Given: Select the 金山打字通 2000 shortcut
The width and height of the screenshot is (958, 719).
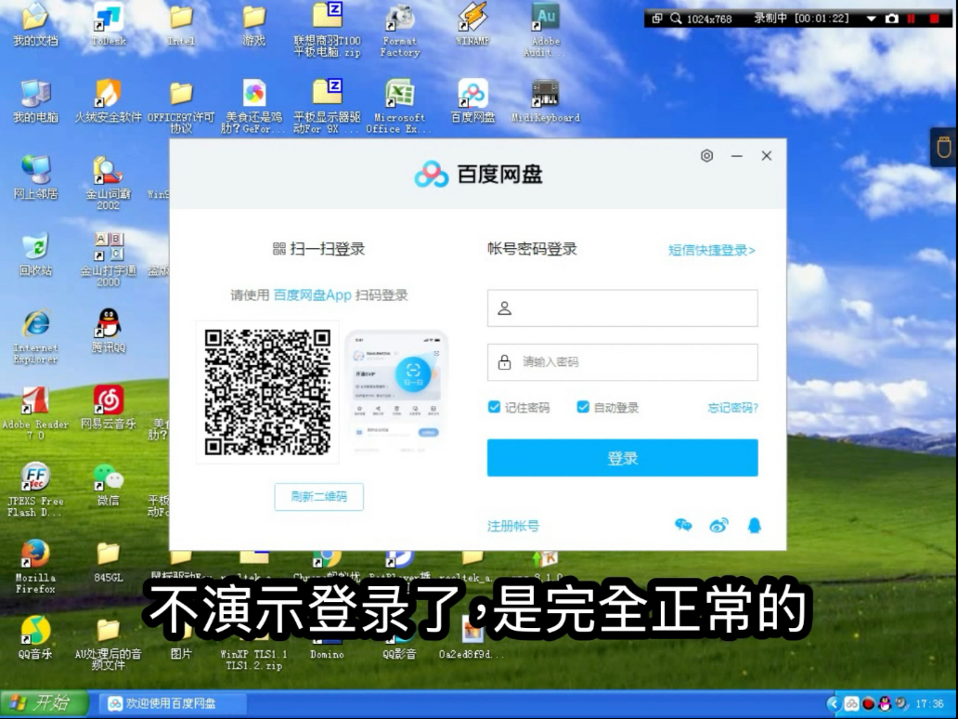Looking at the screenshot, I should [108, 258].
